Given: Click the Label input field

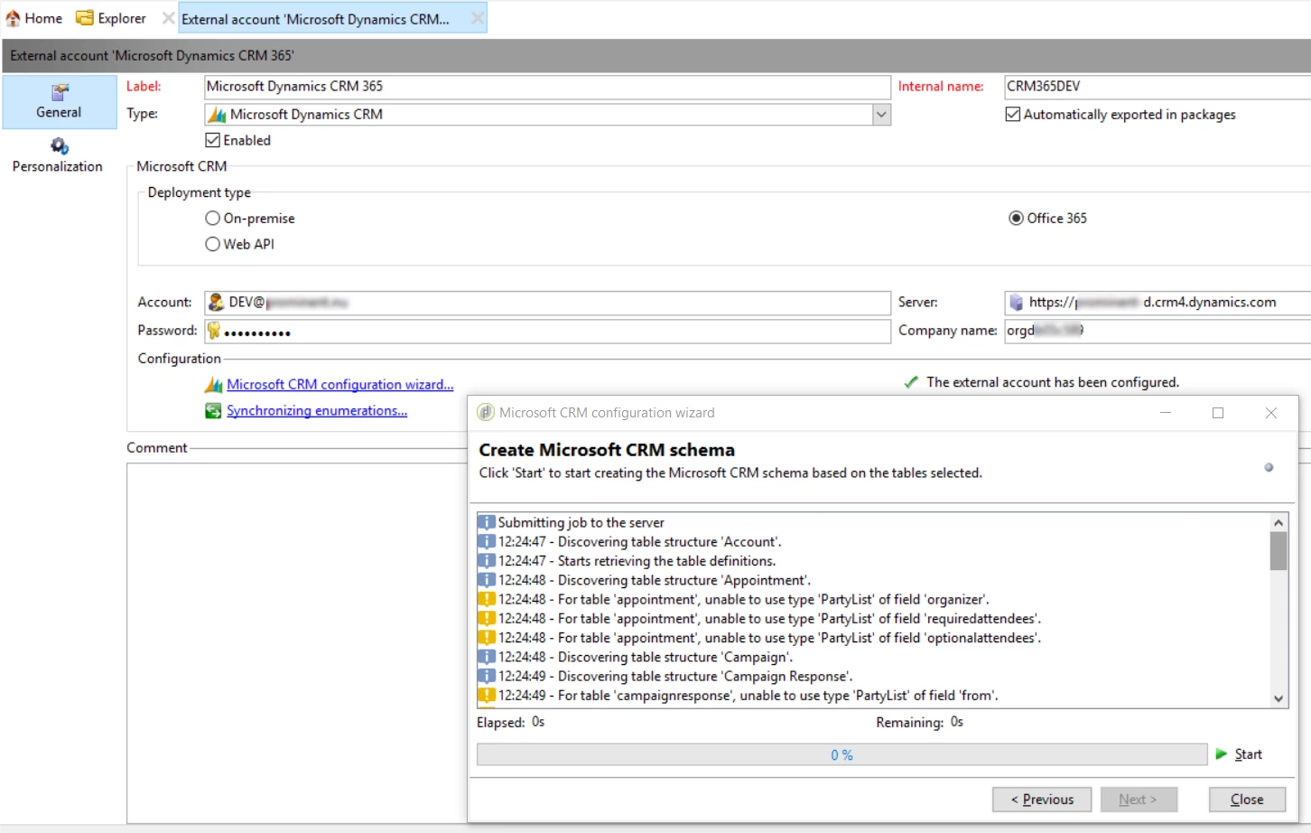Looking at the screenshot, I should point(547,87).
